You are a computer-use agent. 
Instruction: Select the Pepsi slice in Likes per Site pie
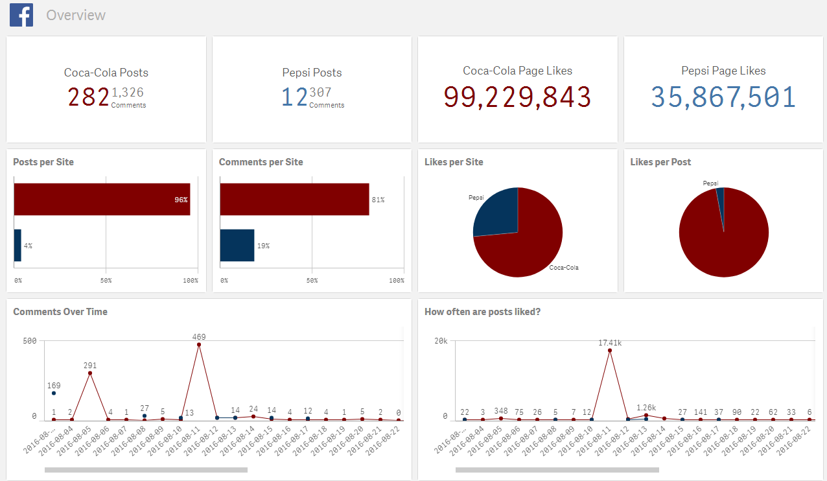498,213
